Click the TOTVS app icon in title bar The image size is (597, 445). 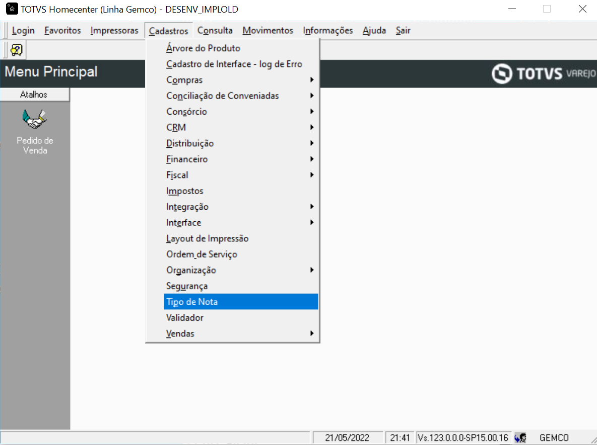[12, 9]
